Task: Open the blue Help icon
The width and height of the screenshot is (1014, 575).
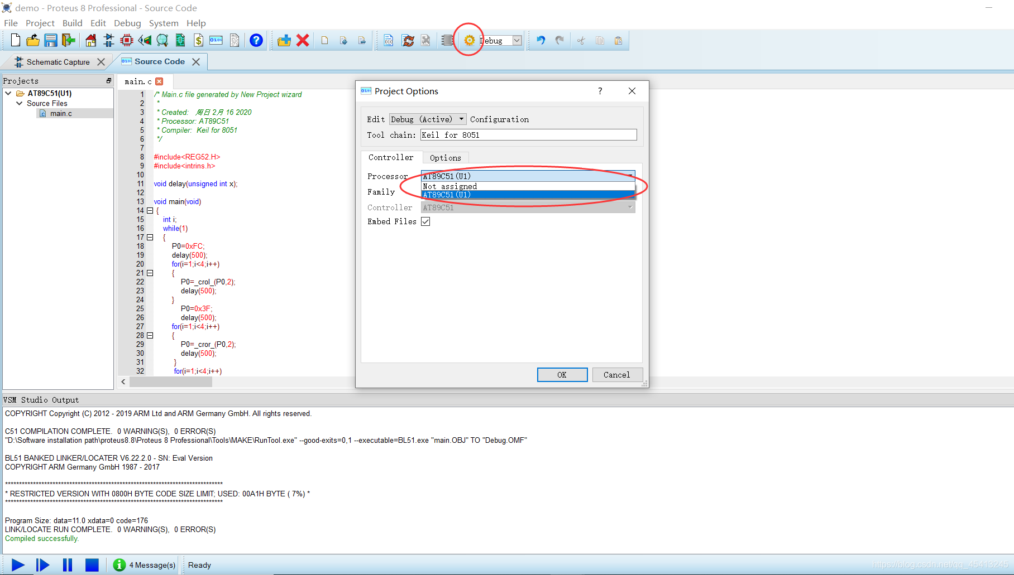Action: [x=256, y=40]
